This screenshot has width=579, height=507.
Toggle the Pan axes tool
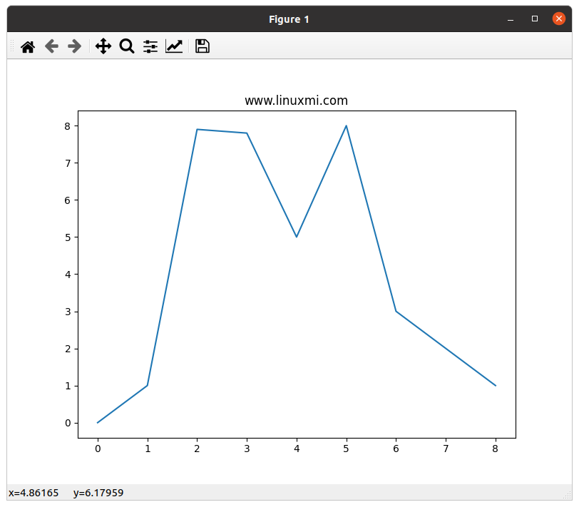103,47
